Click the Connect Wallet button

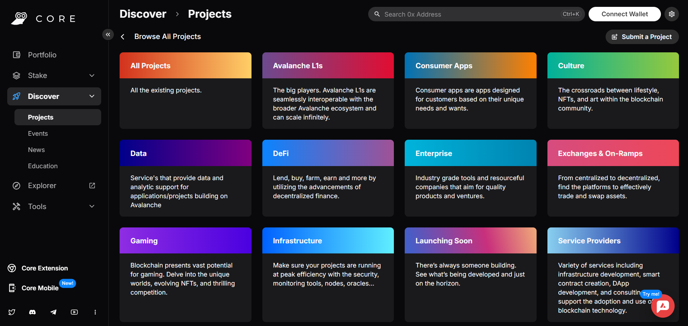click(x=624, y=14)
